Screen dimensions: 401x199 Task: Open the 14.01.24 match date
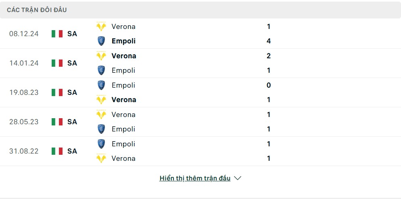(24, 63)
